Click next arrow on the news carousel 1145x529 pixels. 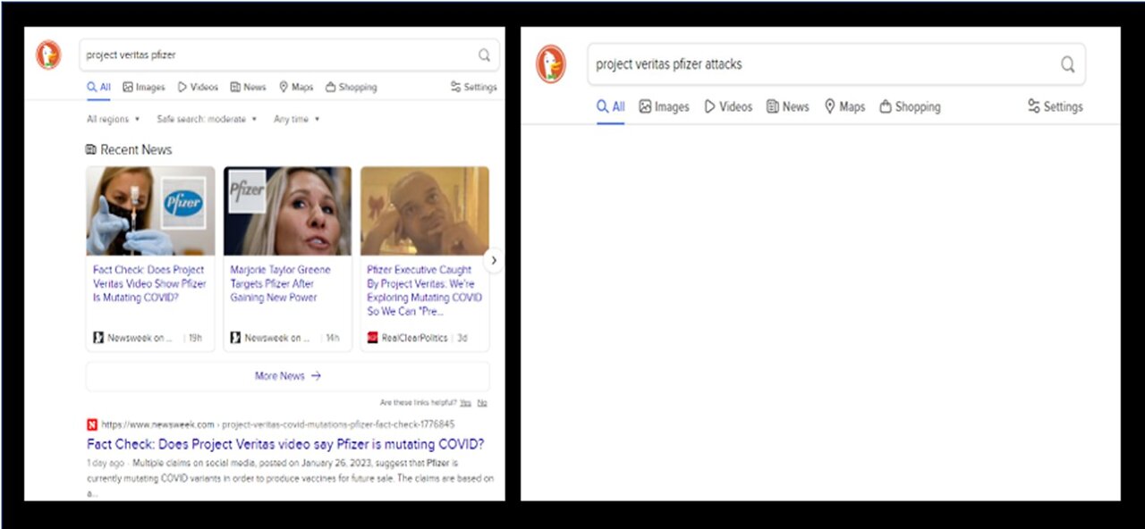[x=493, y=260]
